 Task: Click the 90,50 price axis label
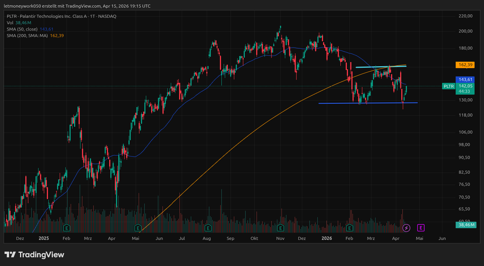point(465,158)
